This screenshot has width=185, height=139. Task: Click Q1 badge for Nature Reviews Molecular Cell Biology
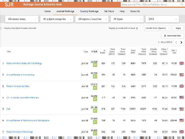tap(95, 65)
